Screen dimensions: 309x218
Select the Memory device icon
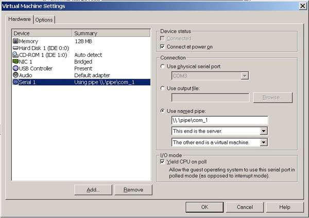15,41
